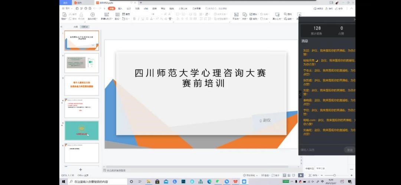Collapse the live chat panel side arrow
401x185 pixels.
(300, 95)
